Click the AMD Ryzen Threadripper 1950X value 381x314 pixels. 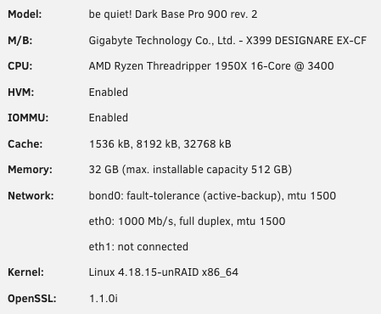(x=211, y=66)
